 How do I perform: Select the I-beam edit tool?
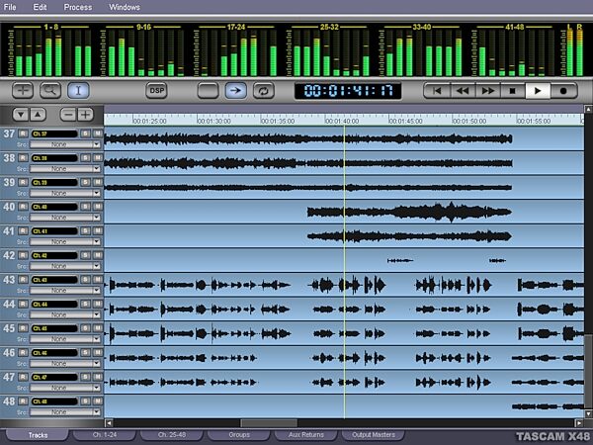click(78, 91)
